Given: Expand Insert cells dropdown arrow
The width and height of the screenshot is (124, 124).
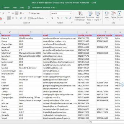Looking at the screenshot, I should 107,20.
